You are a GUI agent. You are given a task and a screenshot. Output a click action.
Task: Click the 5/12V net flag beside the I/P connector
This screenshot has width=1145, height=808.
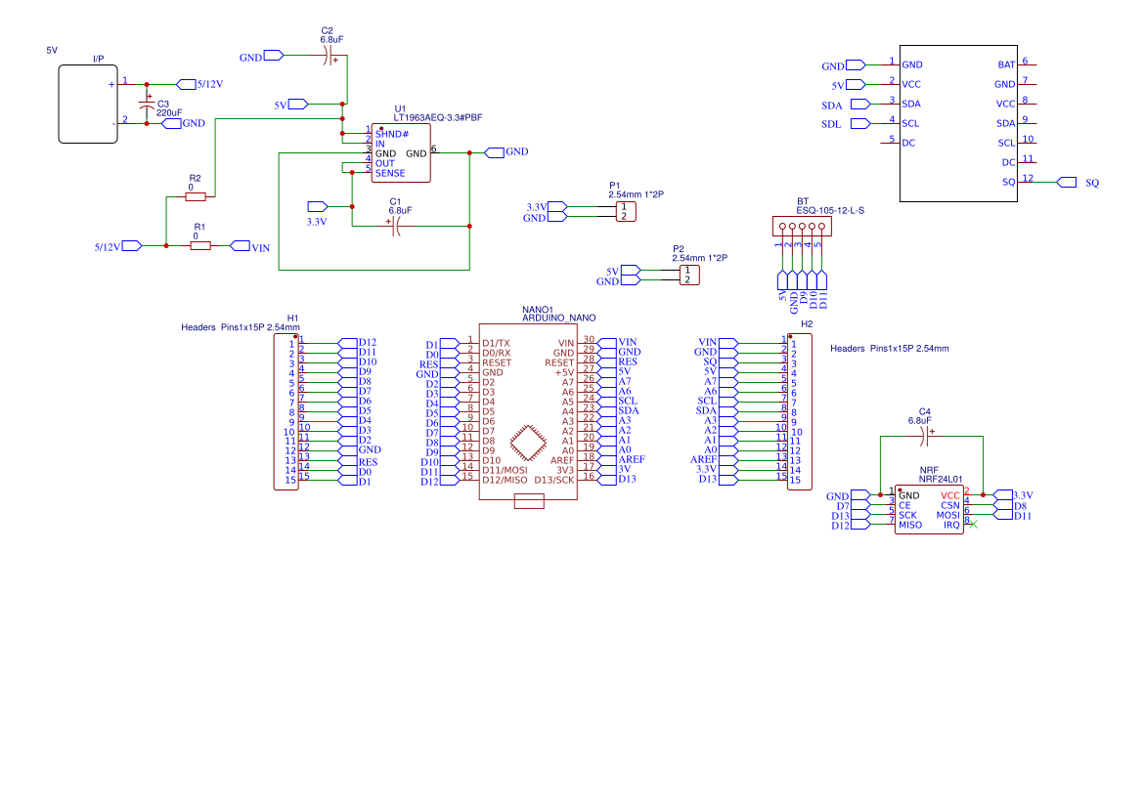click(186, 85)
